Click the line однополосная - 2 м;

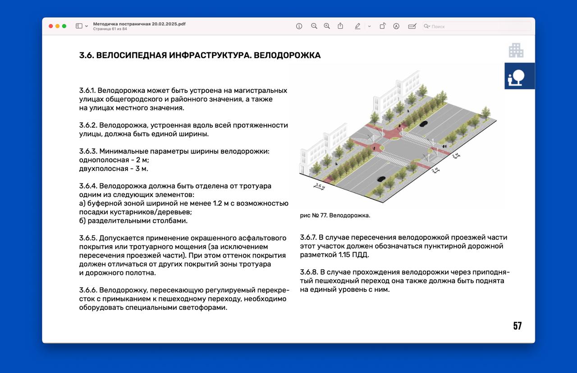coord(114,160)
